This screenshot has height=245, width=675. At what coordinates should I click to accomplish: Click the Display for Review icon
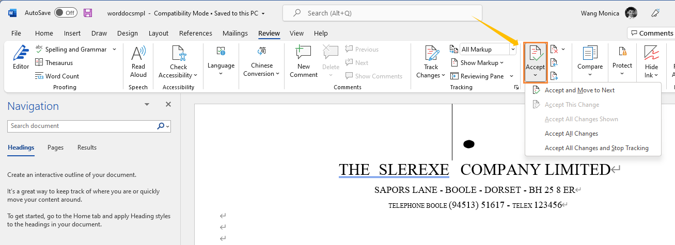pos(454,50)
